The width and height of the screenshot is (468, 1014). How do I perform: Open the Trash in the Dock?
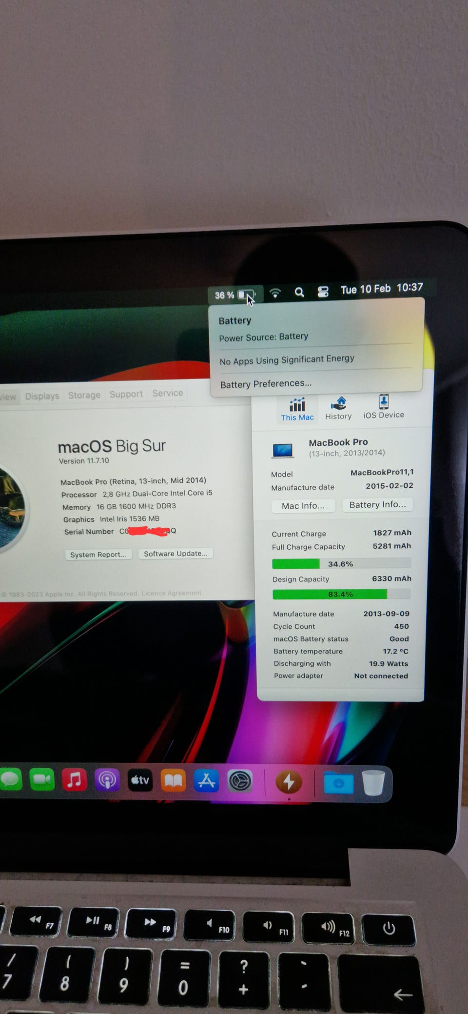pos(373,782)
